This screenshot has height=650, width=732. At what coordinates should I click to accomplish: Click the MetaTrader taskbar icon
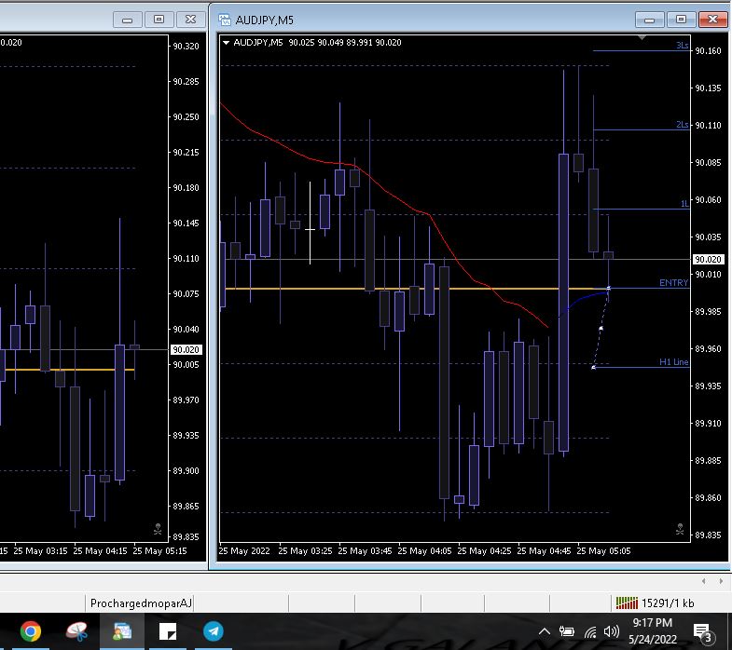(x=122, y=631)
